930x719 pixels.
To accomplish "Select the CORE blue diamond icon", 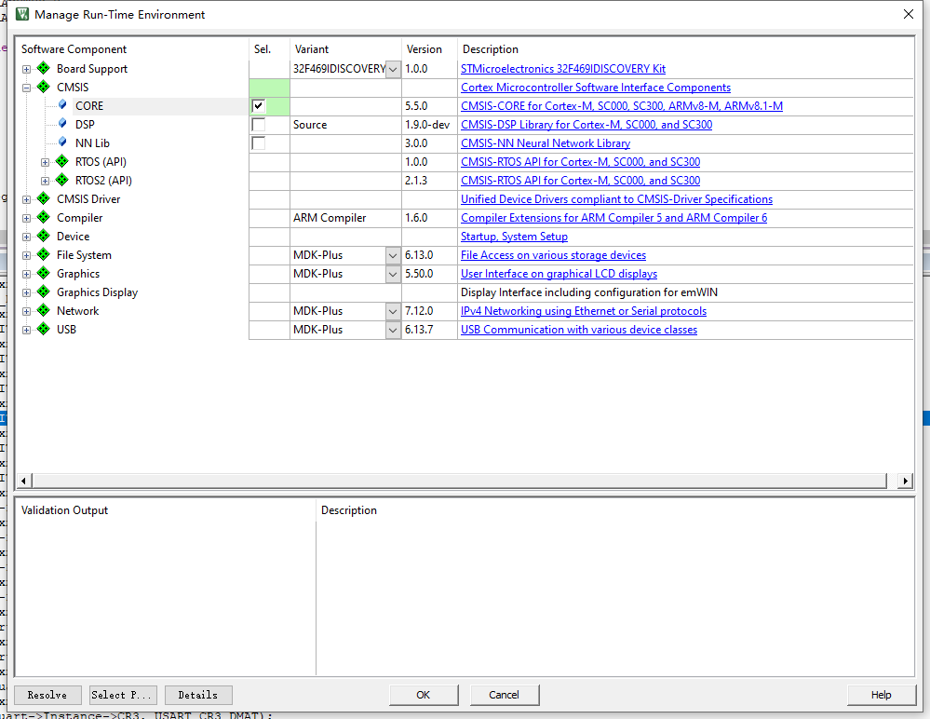I will click(x=61, y=105).
